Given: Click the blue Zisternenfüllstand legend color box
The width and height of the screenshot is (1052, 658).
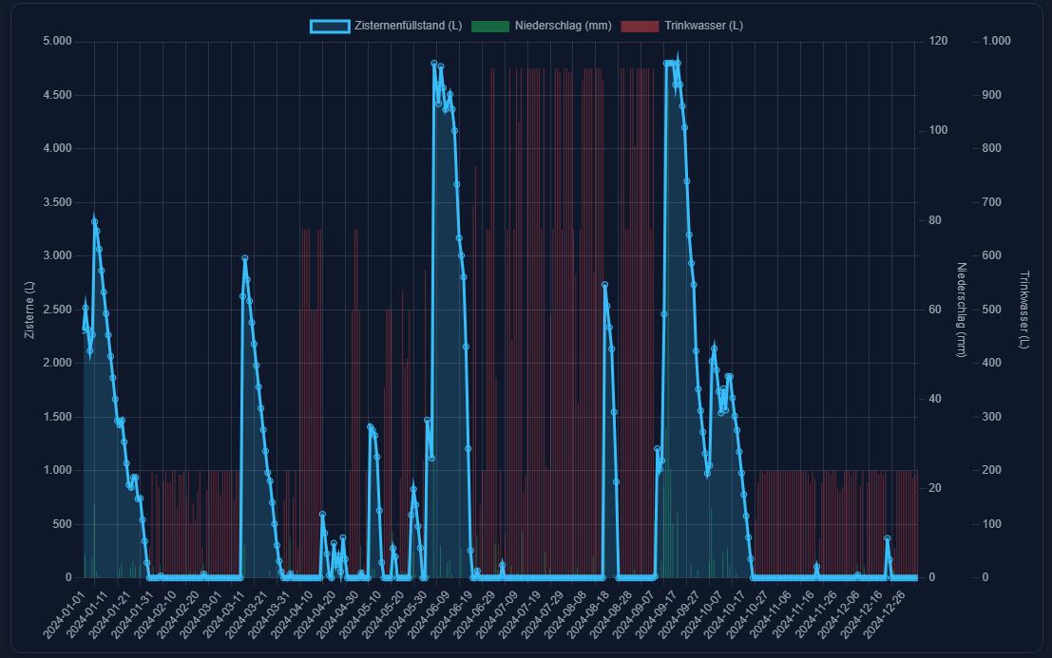Looking at the screenshot, I should click(329, 26).
